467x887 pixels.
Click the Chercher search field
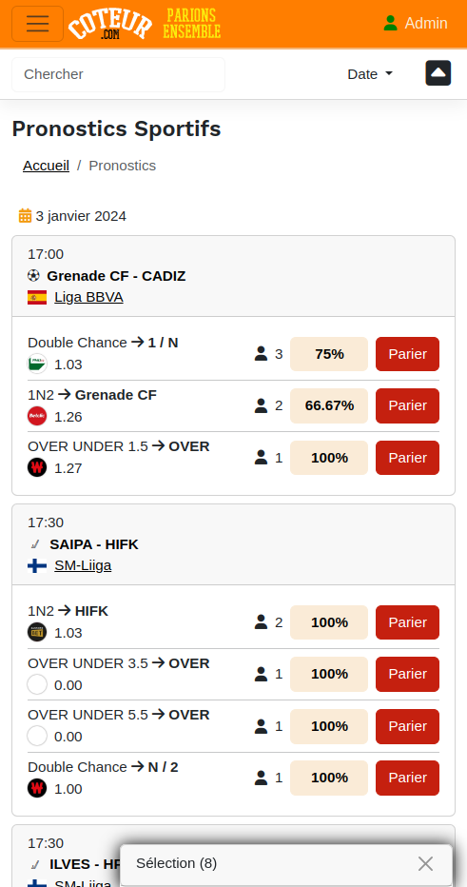(118, 74)
